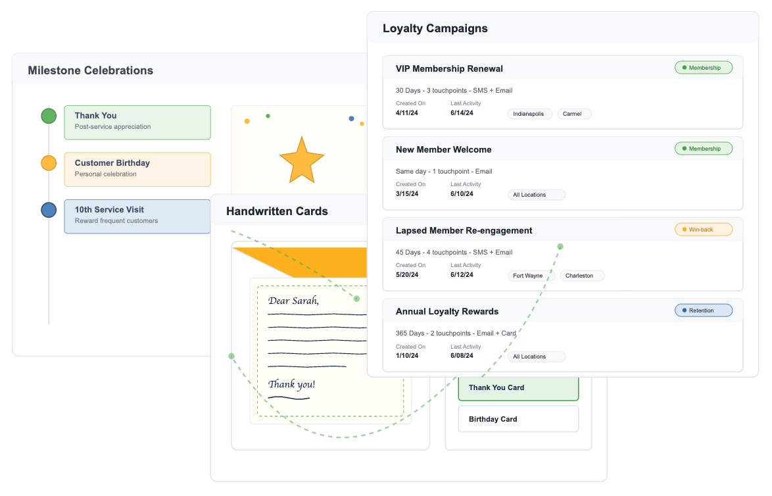
Task: Click the orange Customer Birthday timeline dot
Action: [x=49, y=163]
